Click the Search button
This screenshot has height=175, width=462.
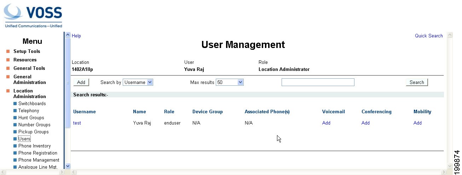(x=417, y=82)
